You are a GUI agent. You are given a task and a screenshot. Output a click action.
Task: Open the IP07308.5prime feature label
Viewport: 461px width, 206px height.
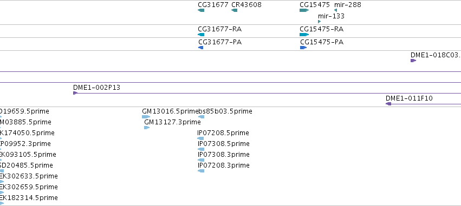[x=223, y=144]
